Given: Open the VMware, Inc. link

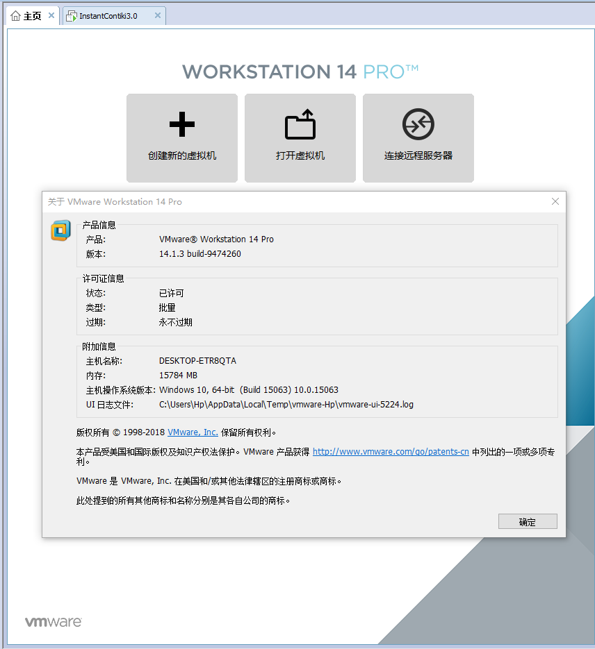Looking at the screenshot, I should 193,432.
